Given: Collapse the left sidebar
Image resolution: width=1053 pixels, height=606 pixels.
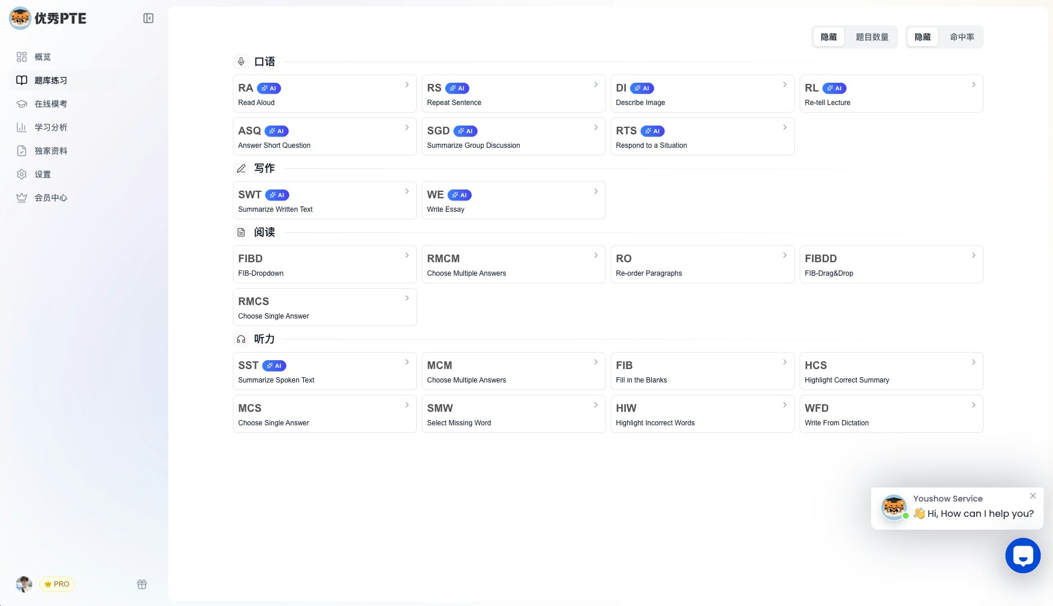Looking at the screenshot, I should [148, 18].
